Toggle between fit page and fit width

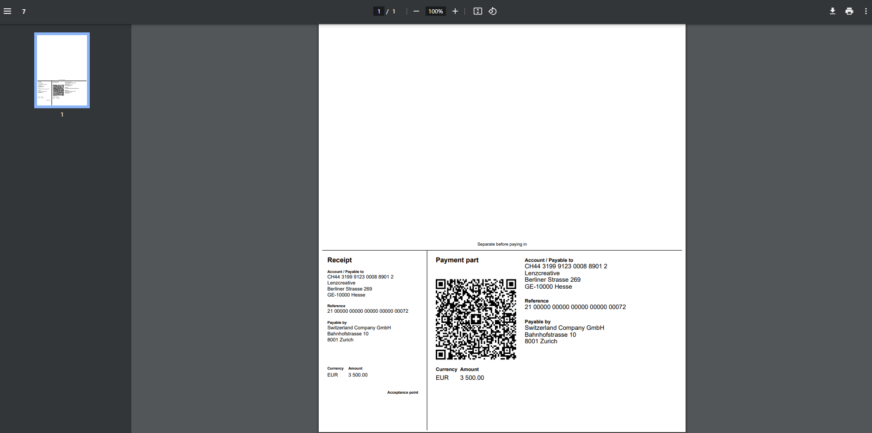477,11
